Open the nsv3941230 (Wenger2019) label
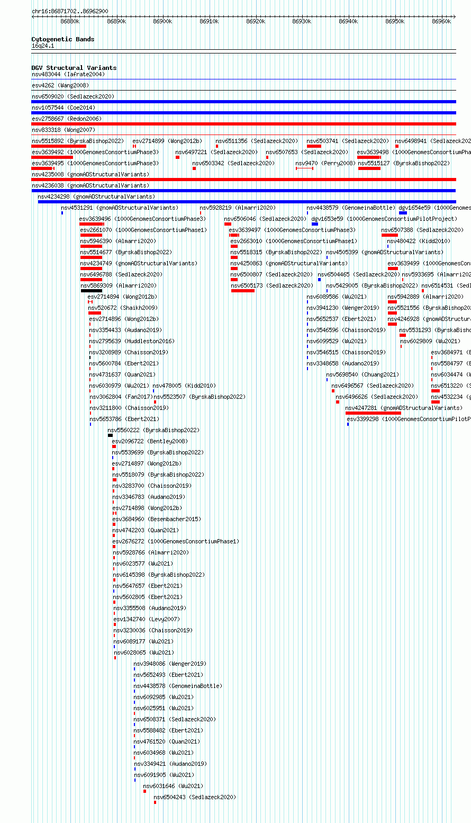The image size is (471, 823). point(343,308)
